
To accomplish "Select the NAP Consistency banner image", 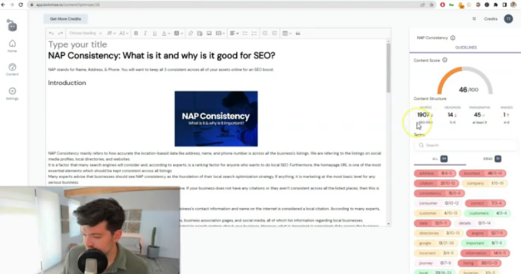I will click(216, 119).
